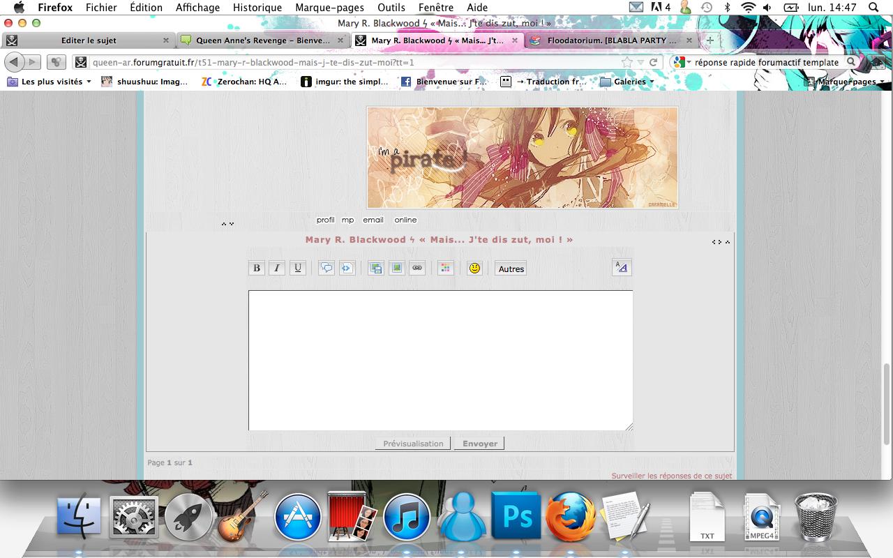Close the Editer le sujet tab
Image resolution: width=893 pixels, height=558 pixels.
165,40
